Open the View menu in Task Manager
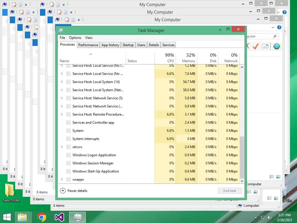 pos(89,38)
